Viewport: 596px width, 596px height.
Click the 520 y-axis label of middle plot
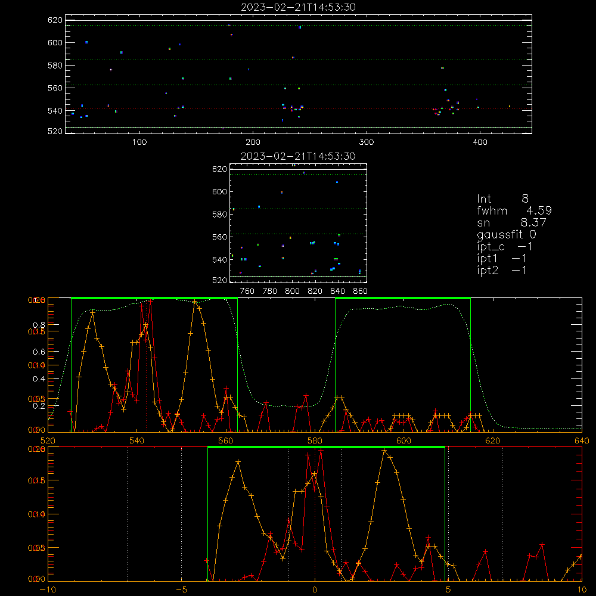(219, 280)
